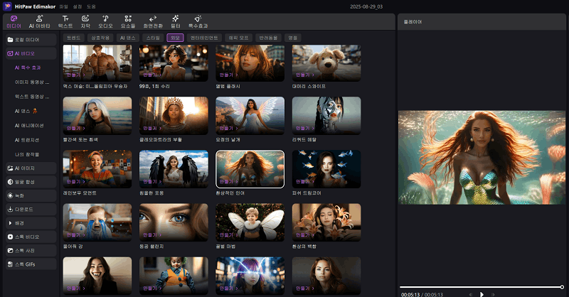Viewport: 569px width, 297px height.
Task: Click the 요소들 elements icon
Action: click(127, 21)
